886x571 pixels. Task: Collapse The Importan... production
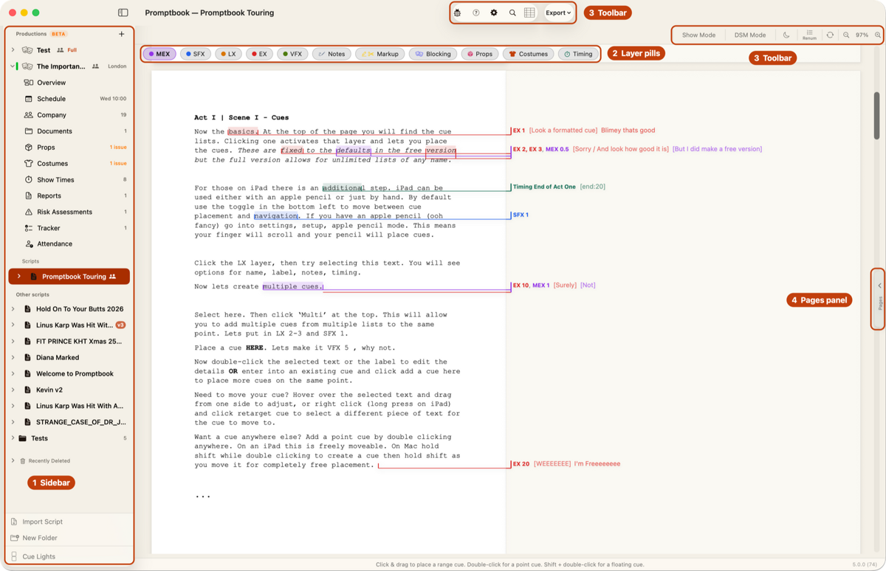(13, 66)
